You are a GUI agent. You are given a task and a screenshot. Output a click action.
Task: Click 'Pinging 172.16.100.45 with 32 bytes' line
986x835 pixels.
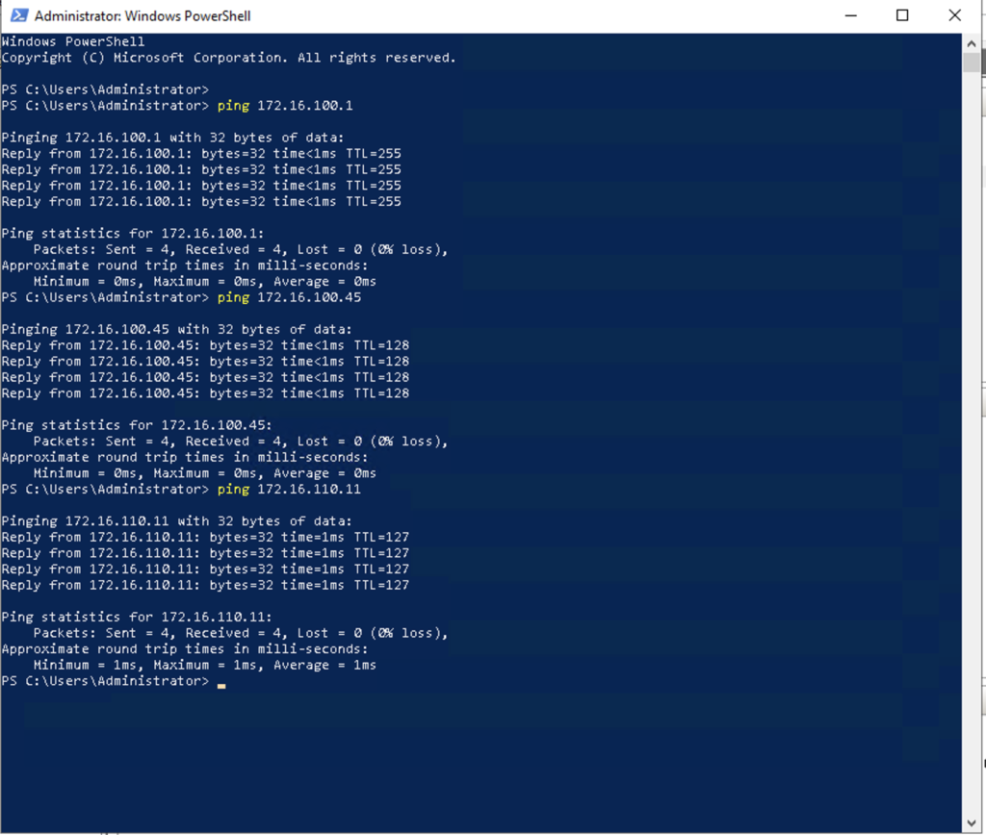[177, 329]
